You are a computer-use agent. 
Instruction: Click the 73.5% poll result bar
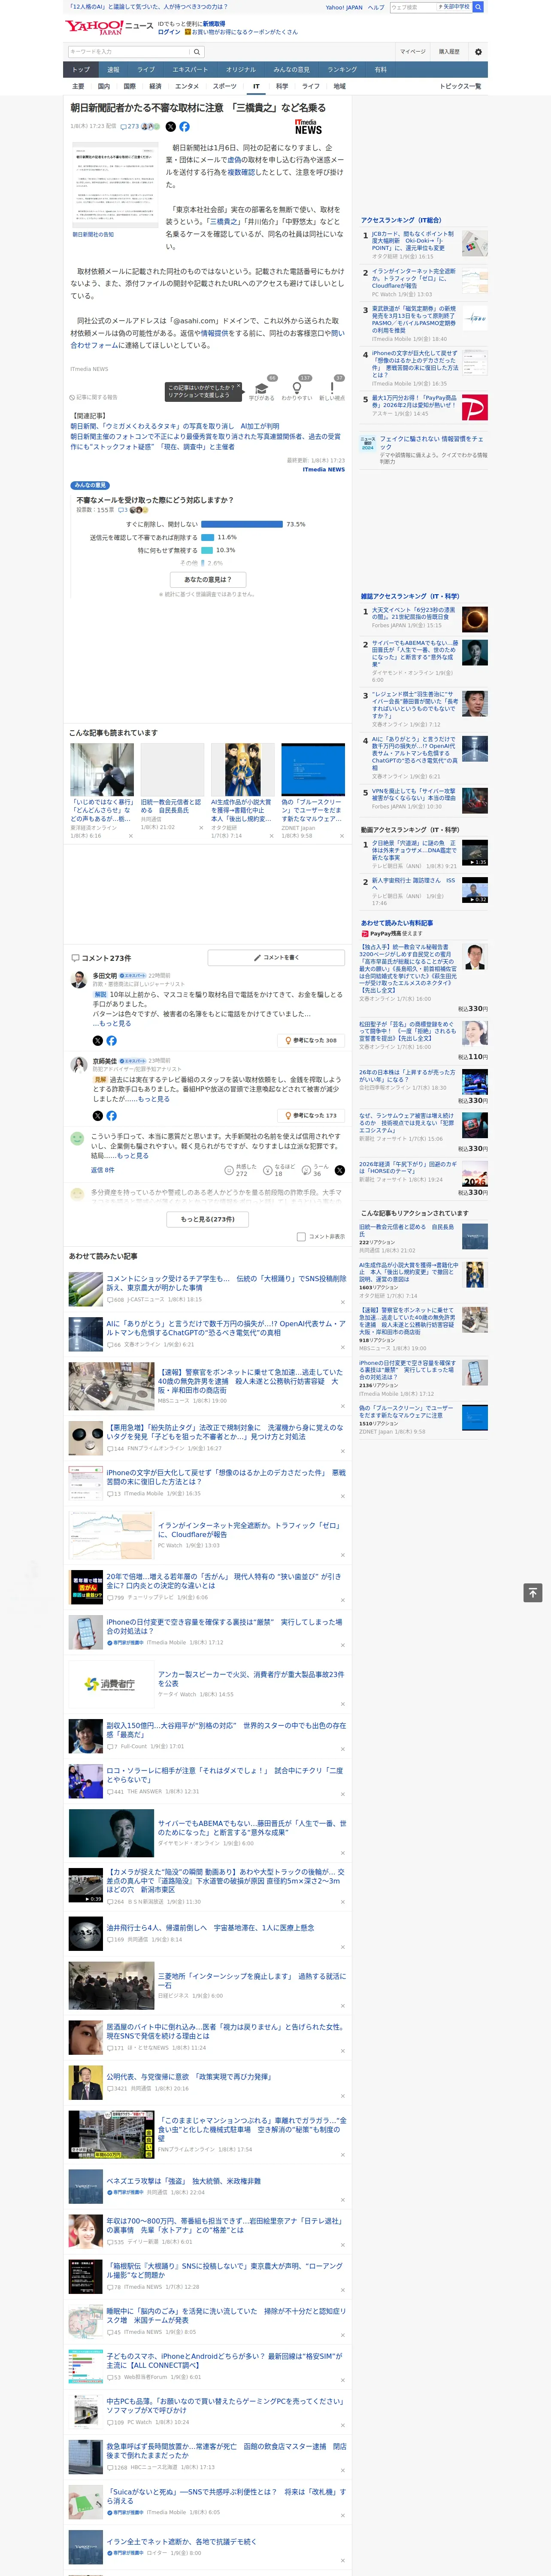pos(242,524)
